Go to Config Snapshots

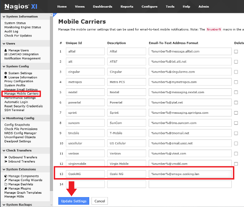tap(17, 125)
